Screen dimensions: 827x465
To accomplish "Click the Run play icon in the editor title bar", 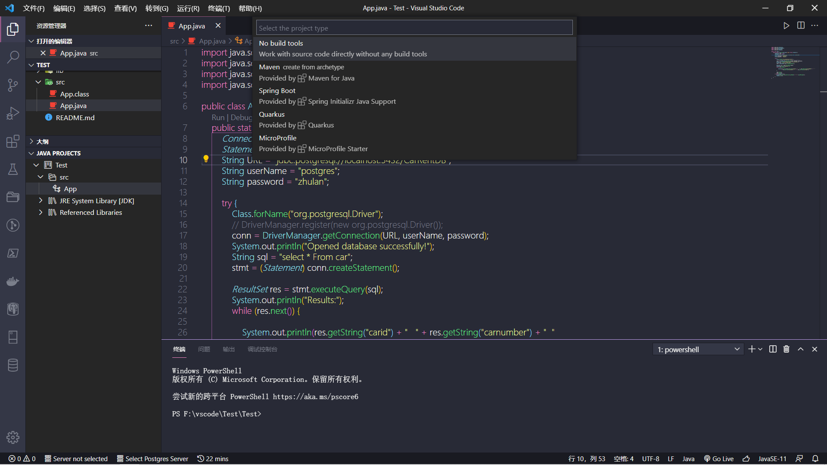I will point(786,26).
